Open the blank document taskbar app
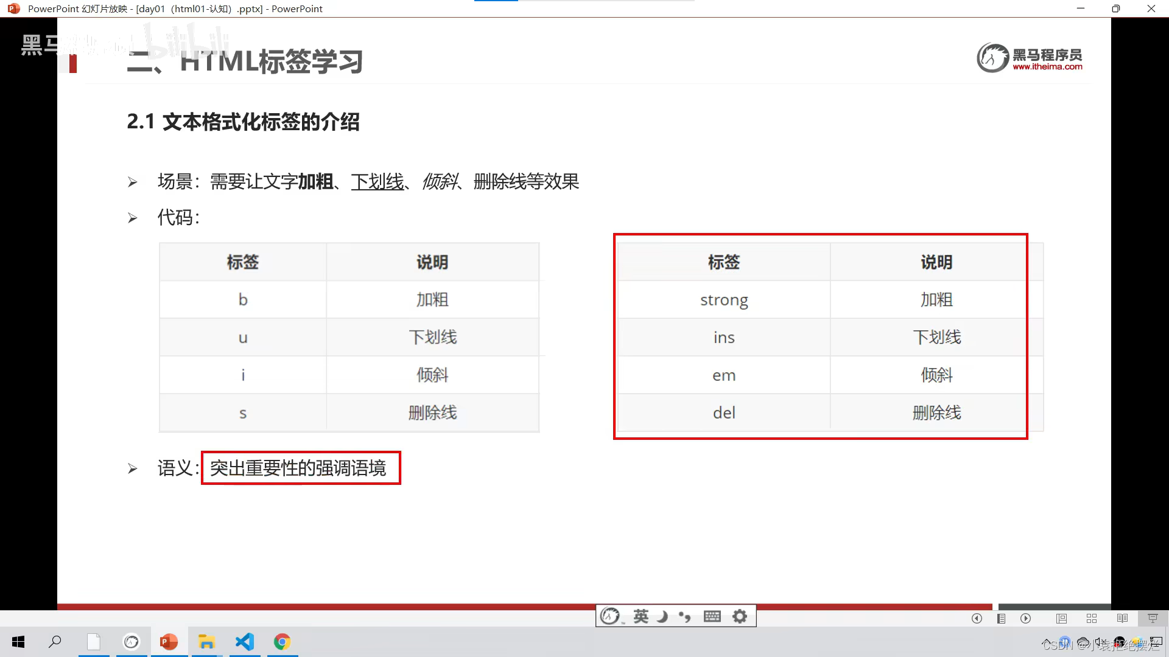1169x657 pixels. click(x=94, y=642)
